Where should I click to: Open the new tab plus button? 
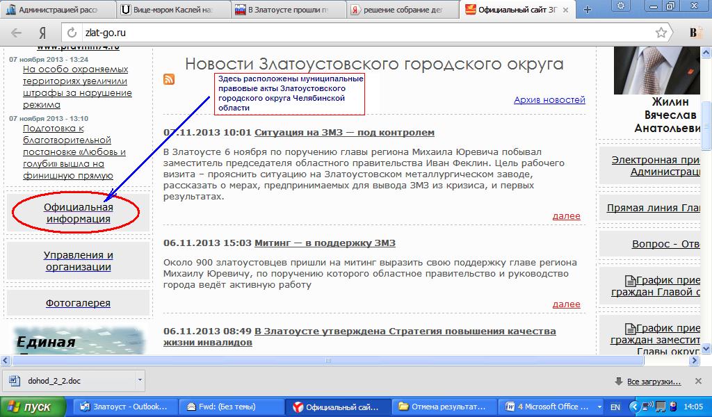(x=587, y=10)
